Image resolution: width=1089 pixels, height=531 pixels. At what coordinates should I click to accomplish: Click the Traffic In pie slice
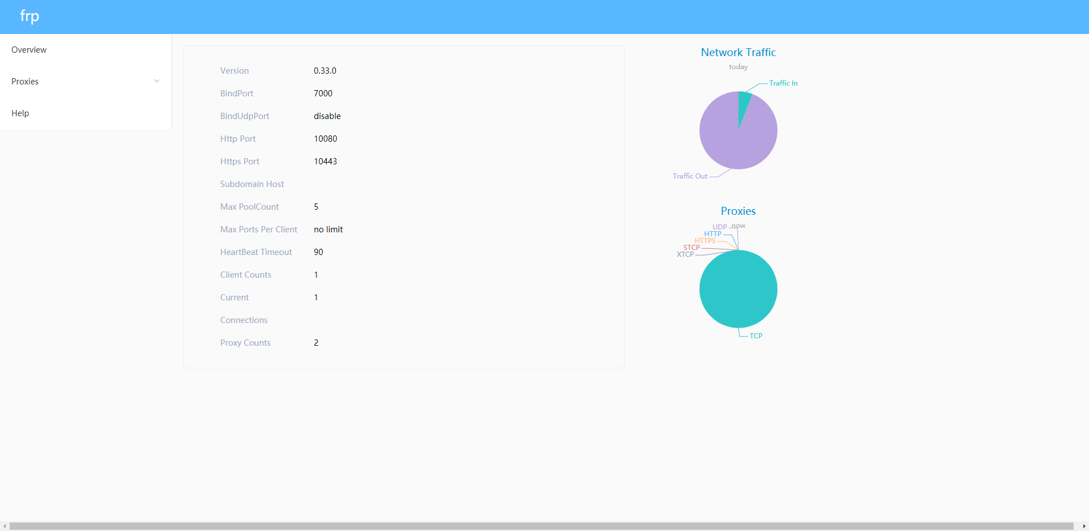744,105
